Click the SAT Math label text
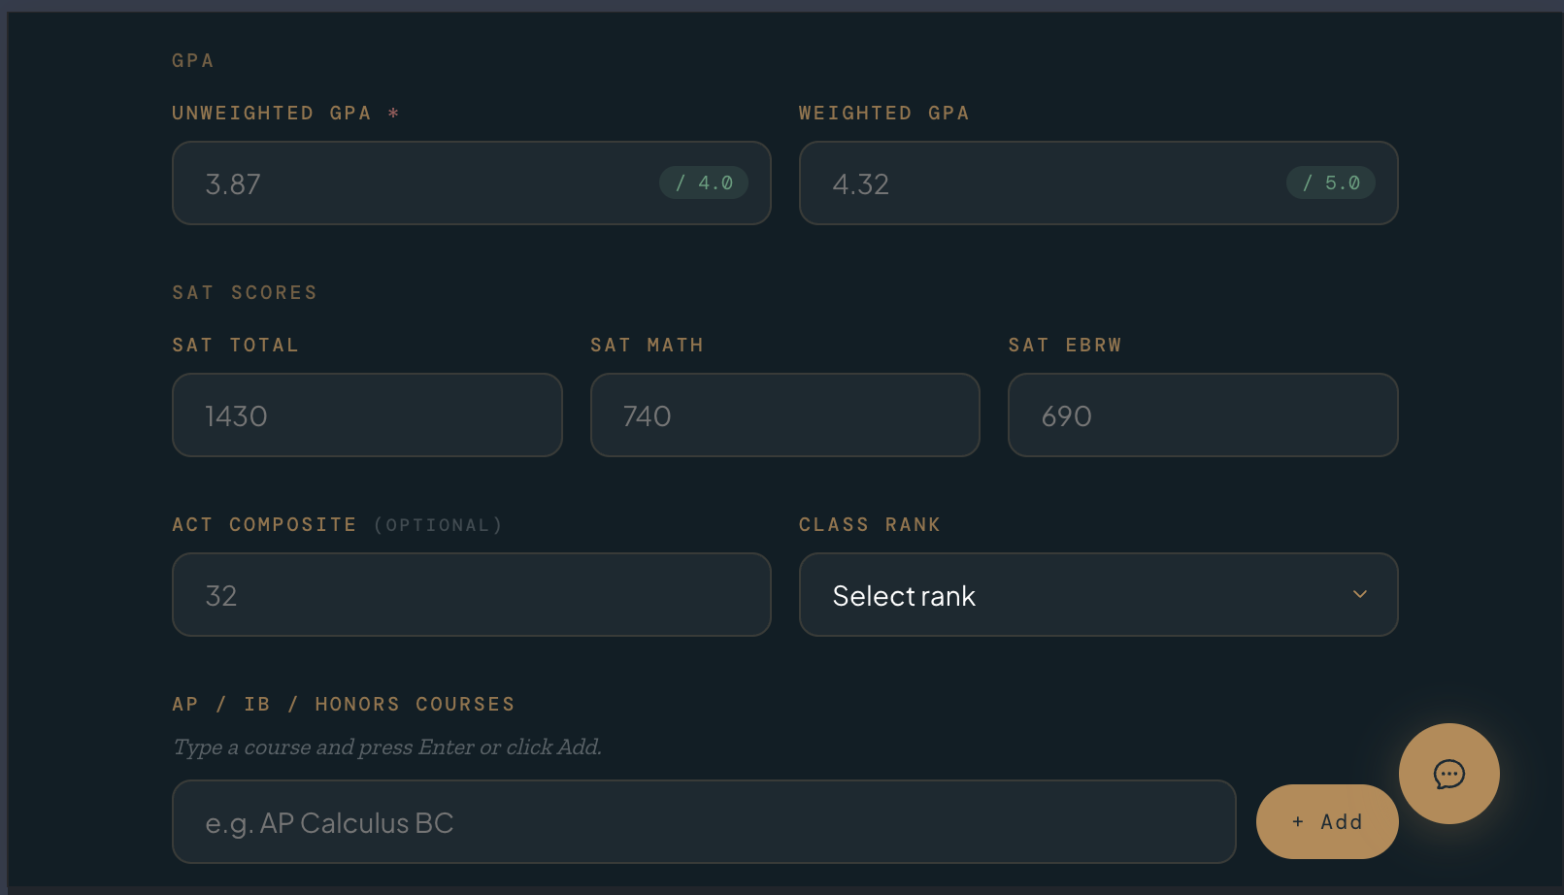 (x=647, y=346)
